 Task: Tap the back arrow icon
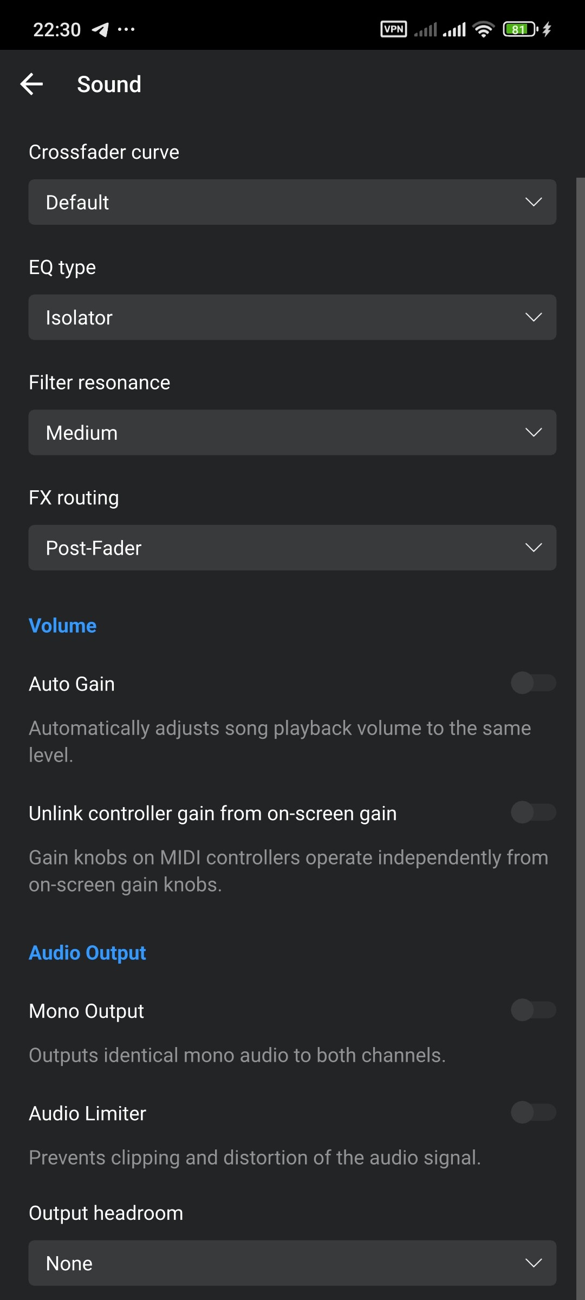(x=31, y=84)
